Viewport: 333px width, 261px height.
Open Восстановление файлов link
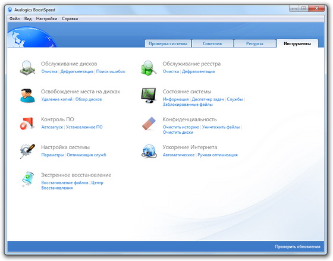click(65, 183)
